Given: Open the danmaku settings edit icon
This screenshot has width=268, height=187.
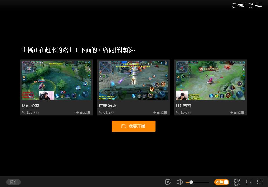Looking at the screenshot, I should tap(168, 182).
